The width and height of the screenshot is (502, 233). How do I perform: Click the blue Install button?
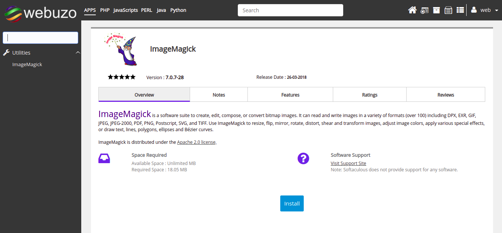pos(292,203)
